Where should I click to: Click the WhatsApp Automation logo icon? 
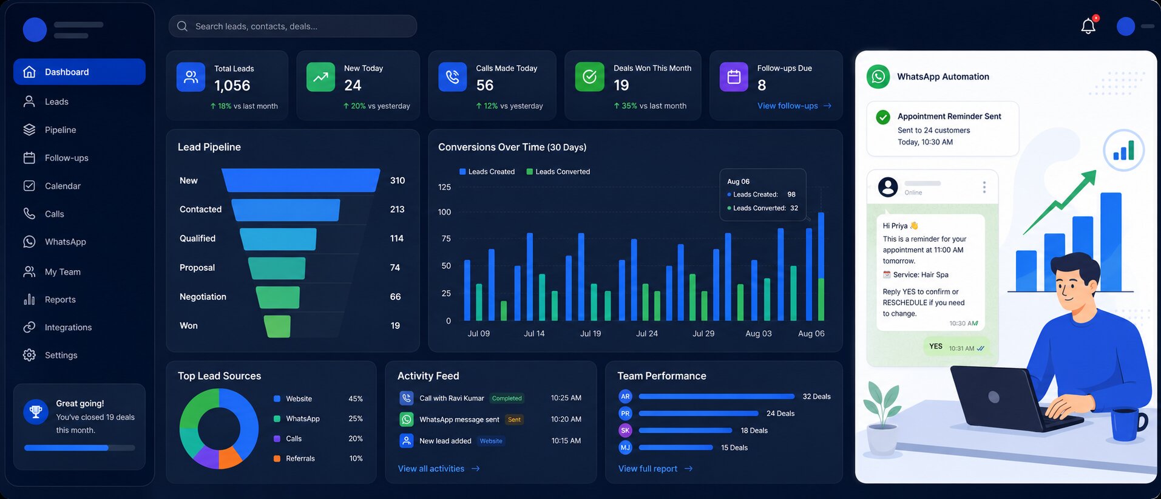[878, 76]
